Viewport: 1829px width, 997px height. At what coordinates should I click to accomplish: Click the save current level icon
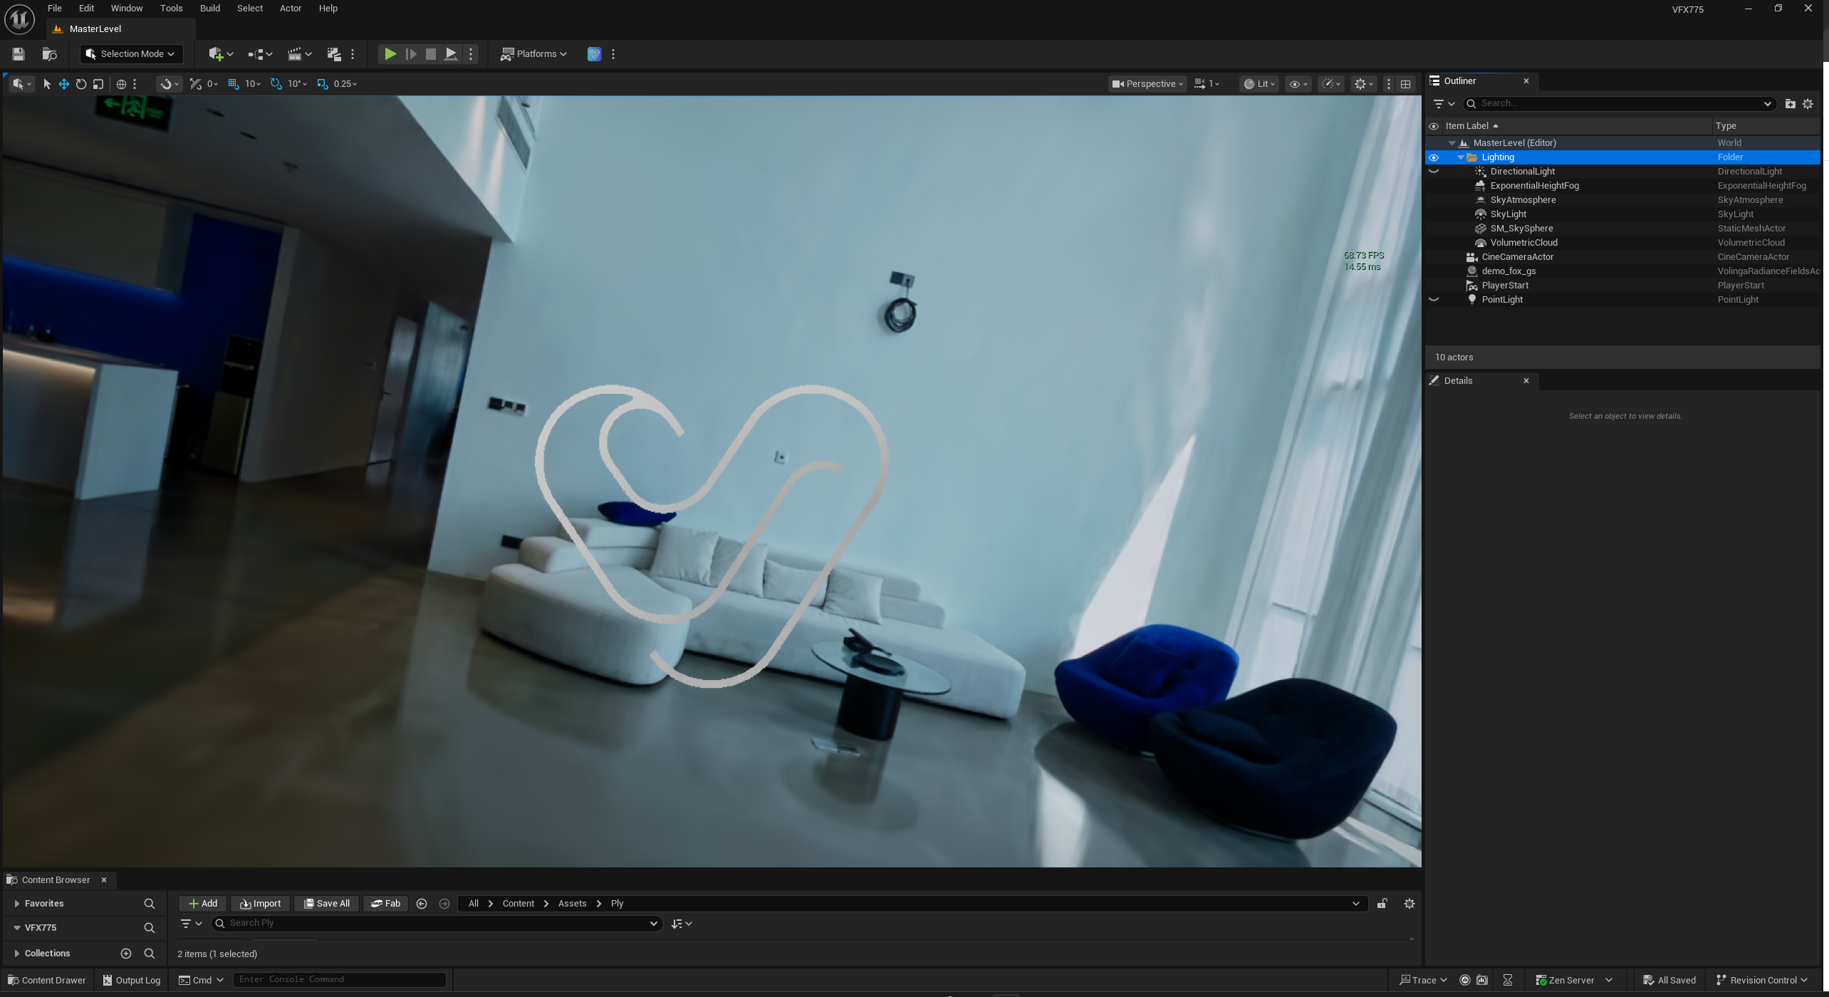[19, 54]
